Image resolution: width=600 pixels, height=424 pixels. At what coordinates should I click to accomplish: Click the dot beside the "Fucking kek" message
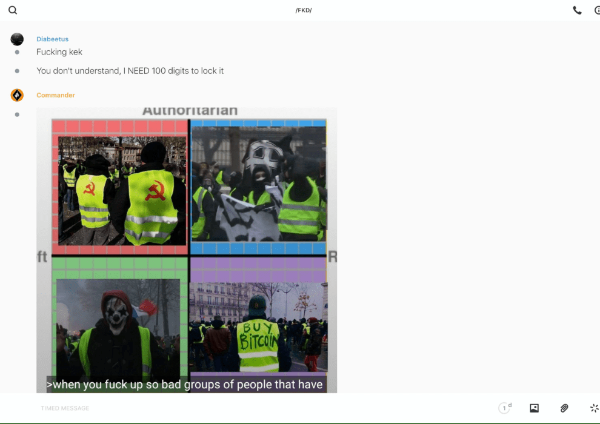coord(17,52)
